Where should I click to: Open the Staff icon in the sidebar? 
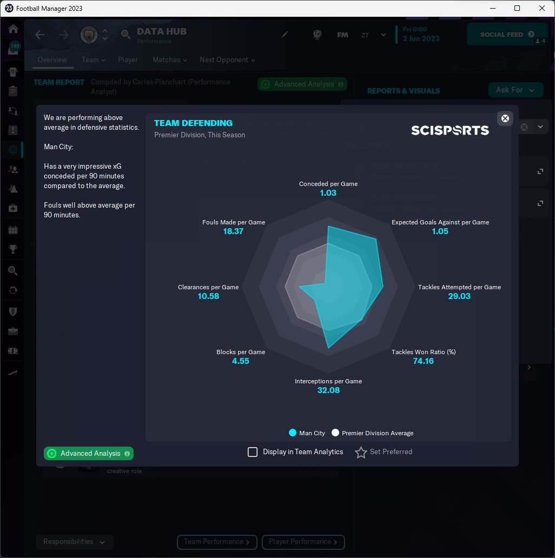[x=13, y=169]
